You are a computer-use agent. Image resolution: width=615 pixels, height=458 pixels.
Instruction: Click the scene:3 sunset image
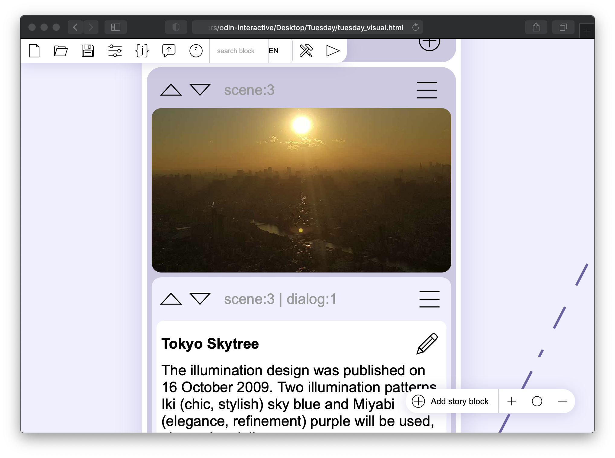tap(301, 190)
